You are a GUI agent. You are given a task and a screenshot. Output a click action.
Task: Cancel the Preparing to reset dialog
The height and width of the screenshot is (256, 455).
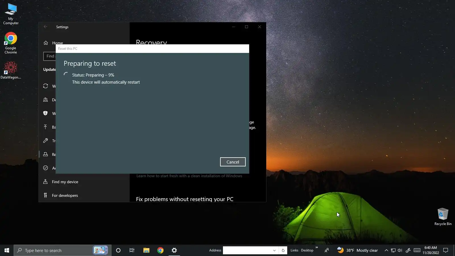[233, 162]
